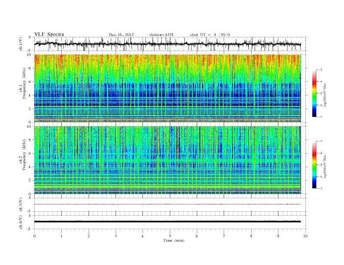
Task: Click the ch.3 flat waveform trace
Action: (168, 204)
